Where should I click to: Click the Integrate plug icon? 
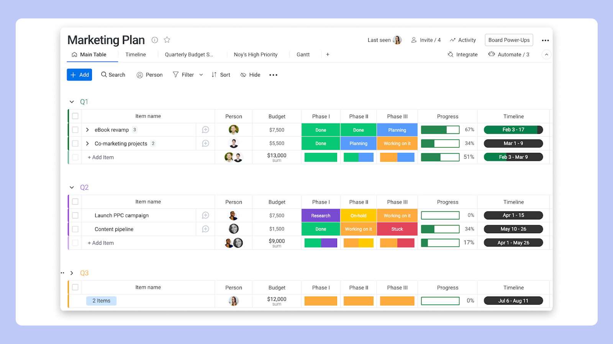[451, 55]
